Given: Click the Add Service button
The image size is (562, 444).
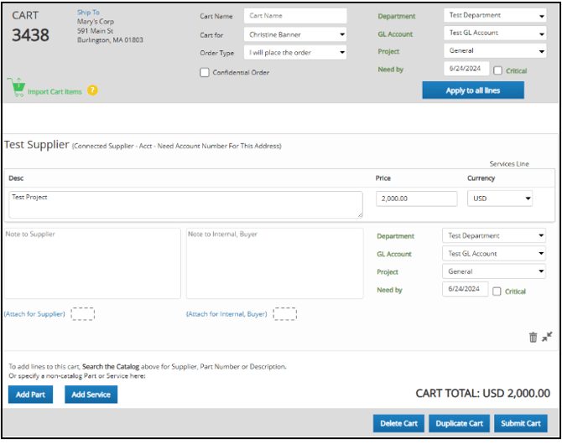Looking at the screenshot, I should tap(91, 395).
